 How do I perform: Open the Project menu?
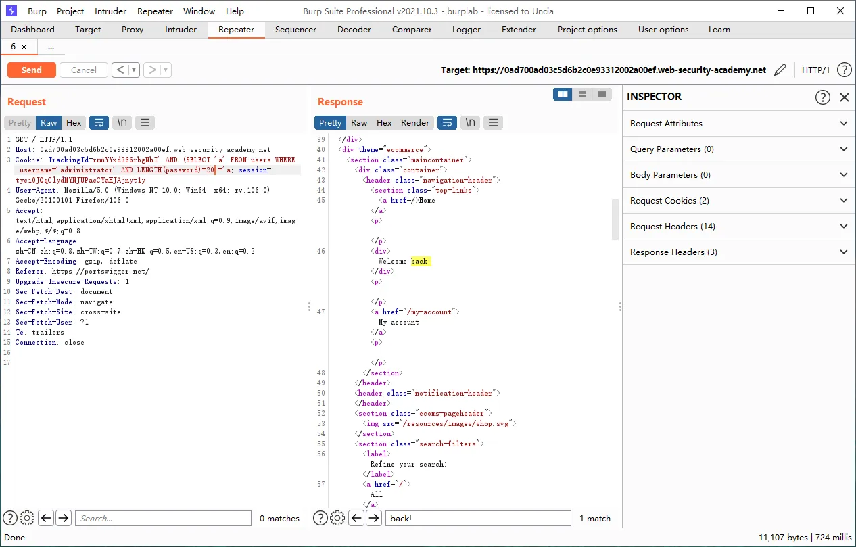tap(70, 11)
